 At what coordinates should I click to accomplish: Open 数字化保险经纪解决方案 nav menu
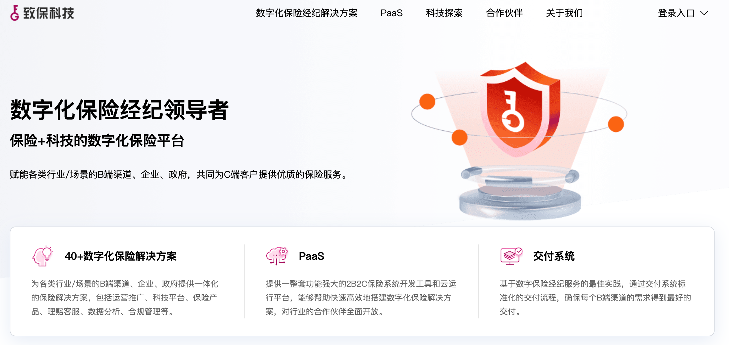click(306, 13)
